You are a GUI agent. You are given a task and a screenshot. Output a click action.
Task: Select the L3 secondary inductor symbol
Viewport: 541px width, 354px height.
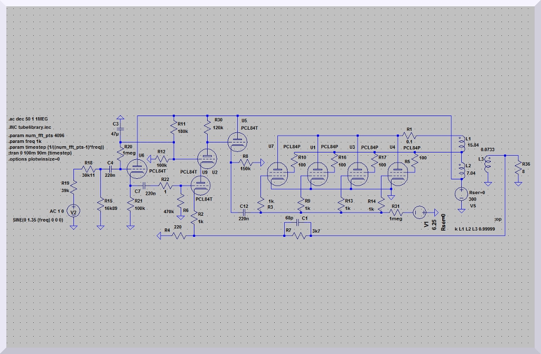[x=488, y=164]
